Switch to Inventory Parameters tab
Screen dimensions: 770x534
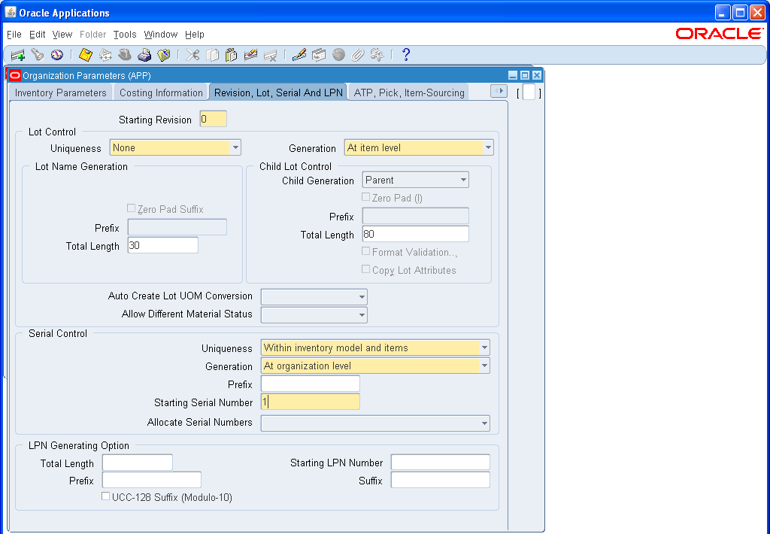coord(60,93)
